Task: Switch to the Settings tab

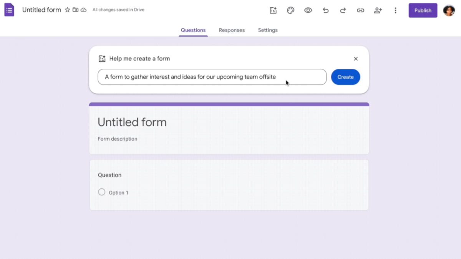Action: click(268, 30)
